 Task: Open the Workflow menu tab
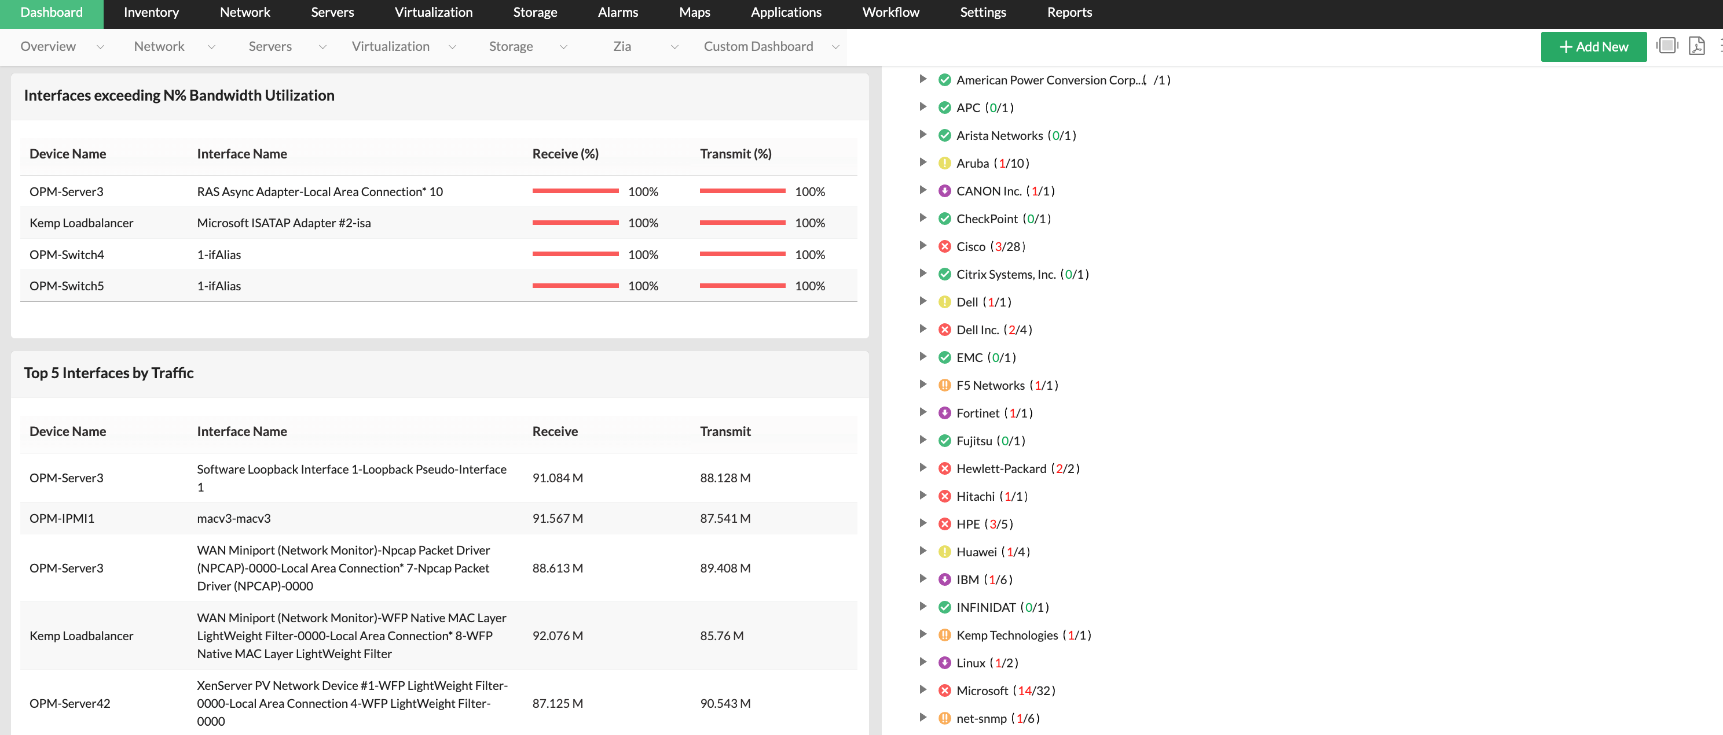[x=890, y=13]
